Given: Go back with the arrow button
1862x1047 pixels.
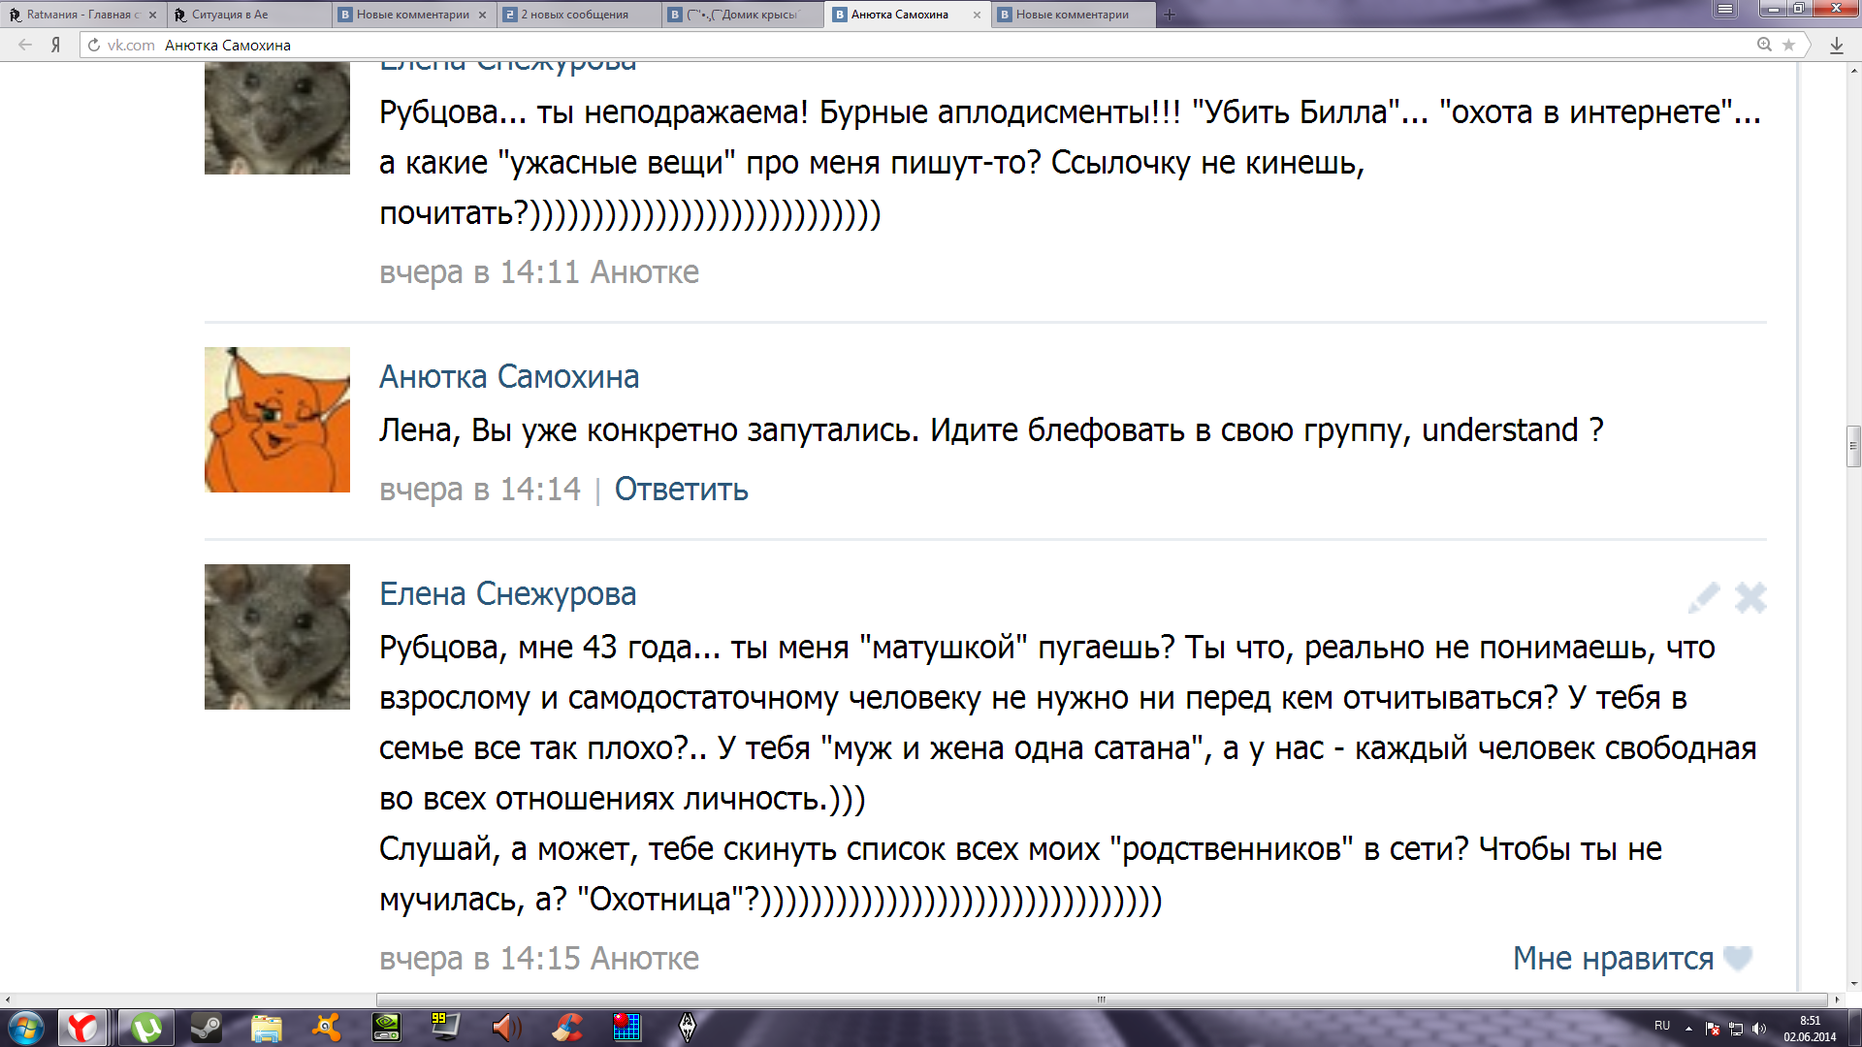Looking at the screenshot, I should click(25, 45).
